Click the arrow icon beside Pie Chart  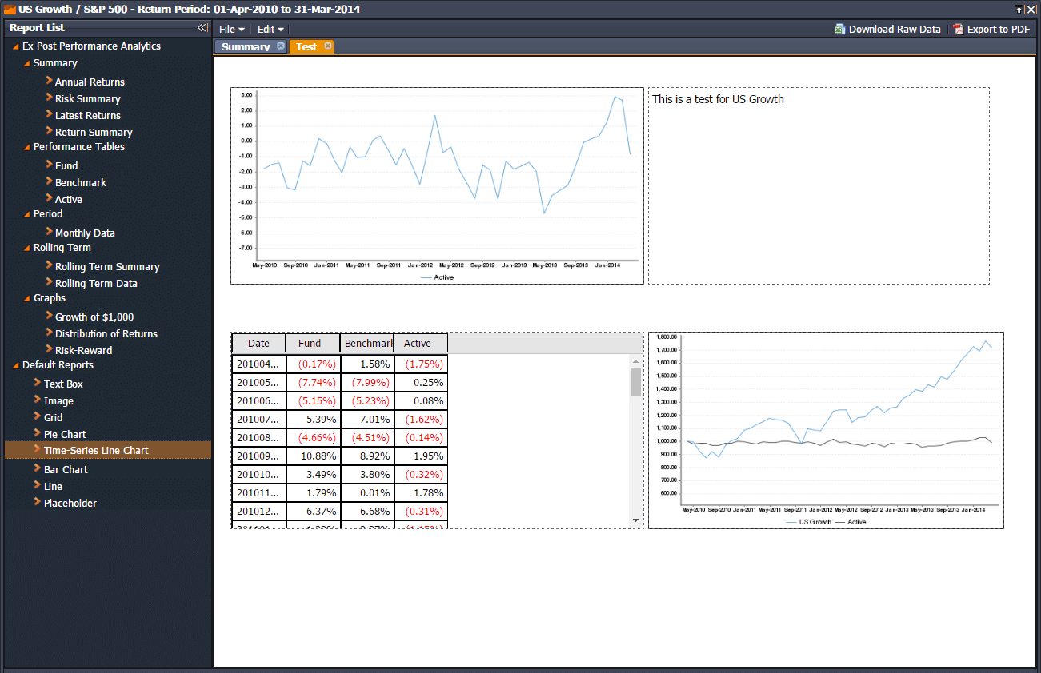click(x=37, y=433)
